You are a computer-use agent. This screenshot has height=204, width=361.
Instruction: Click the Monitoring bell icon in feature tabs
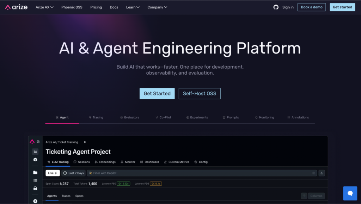(256, 117)
